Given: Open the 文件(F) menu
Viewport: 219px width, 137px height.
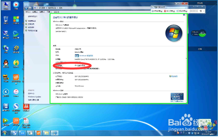Looking at the screenshot, I should pos(28,12).
